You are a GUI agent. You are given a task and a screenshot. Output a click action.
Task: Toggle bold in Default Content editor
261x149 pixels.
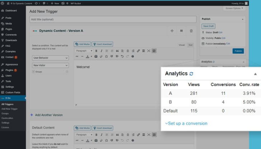click(x=96, y=135)
